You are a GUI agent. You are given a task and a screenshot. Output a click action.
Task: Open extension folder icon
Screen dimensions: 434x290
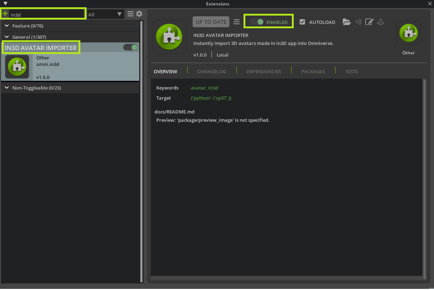coord(346,22)
